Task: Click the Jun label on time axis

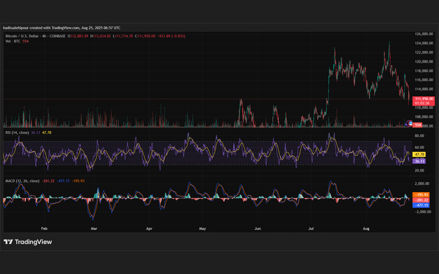Action: click(257, 229)
